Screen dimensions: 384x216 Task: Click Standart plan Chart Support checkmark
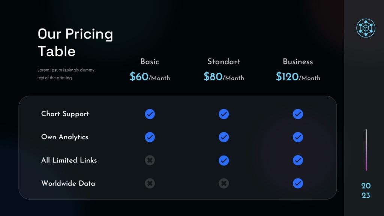[x=224, y=114]
